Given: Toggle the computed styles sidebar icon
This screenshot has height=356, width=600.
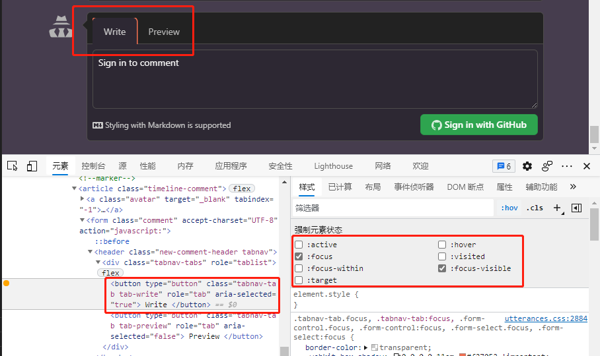Looking at the screenshot, I should 576,208.
